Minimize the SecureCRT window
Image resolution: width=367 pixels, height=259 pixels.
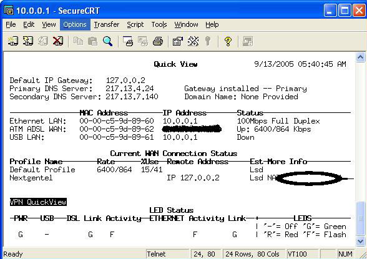click(330, 11)
